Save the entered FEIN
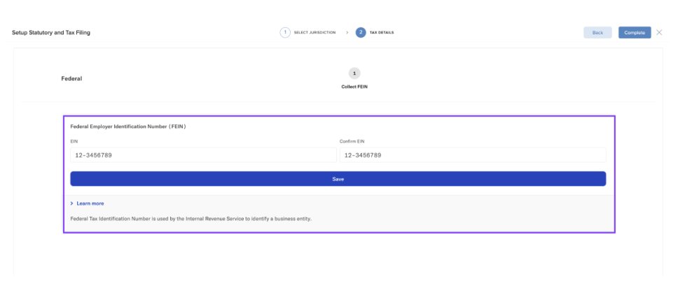692x293 pixels. (x=338, y=179)
